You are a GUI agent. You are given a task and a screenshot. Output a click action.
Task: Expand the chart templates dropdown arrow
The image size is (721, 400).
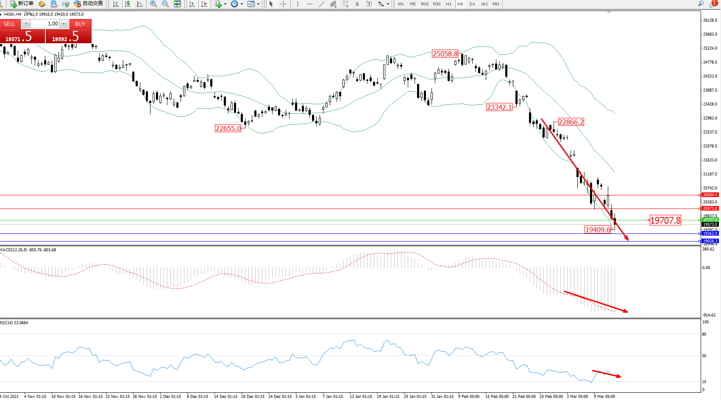tap(258, 4)
